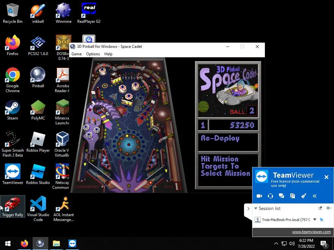Open the Windows Start menu
This screenshot has width=334, height=250.
(x=8, y=243)
